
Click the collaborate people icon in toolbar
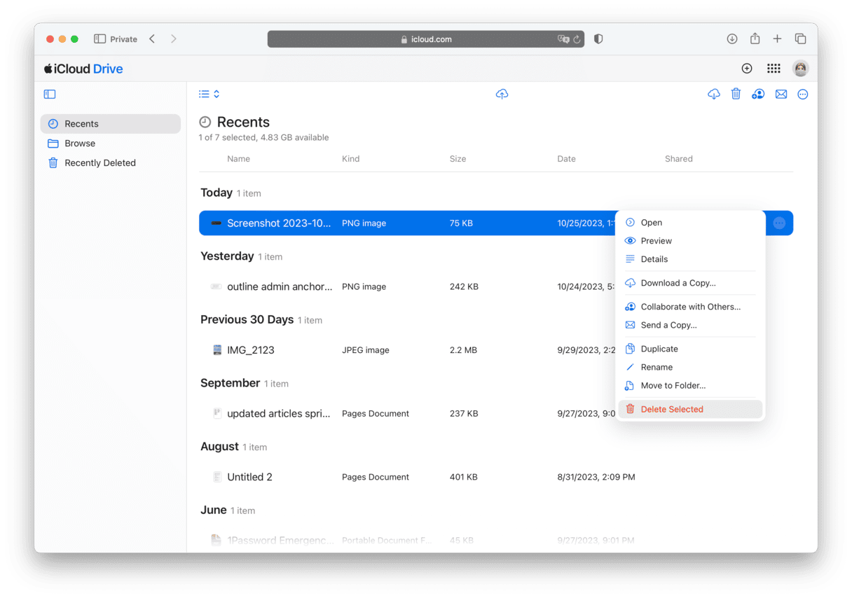(x=758, y=94)
